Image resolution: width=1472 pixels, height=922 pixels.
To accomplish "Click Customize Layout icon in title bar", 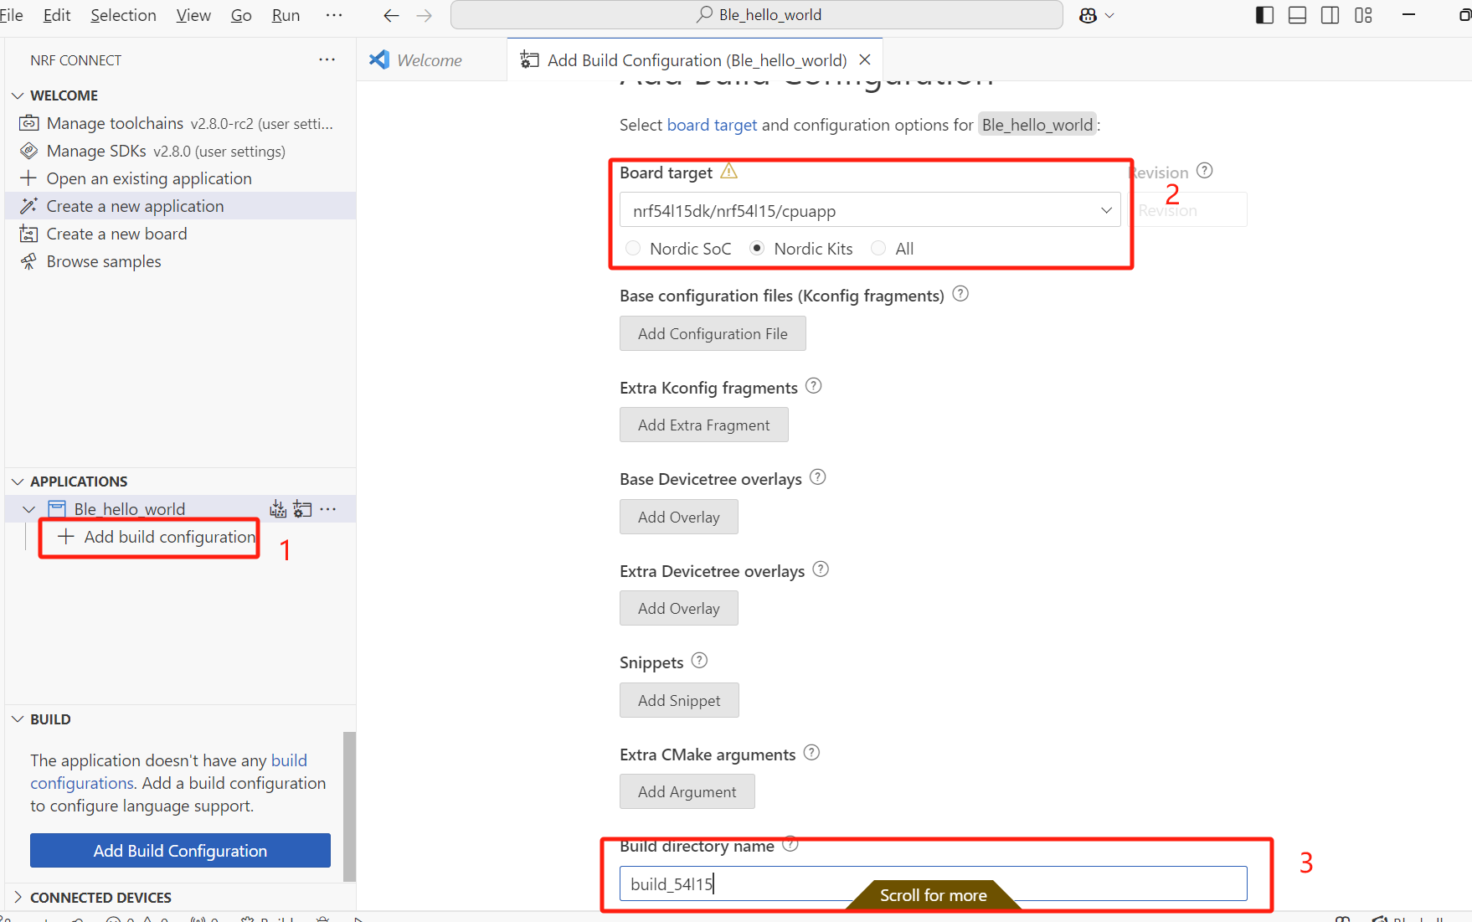I will pos(1364,15).
